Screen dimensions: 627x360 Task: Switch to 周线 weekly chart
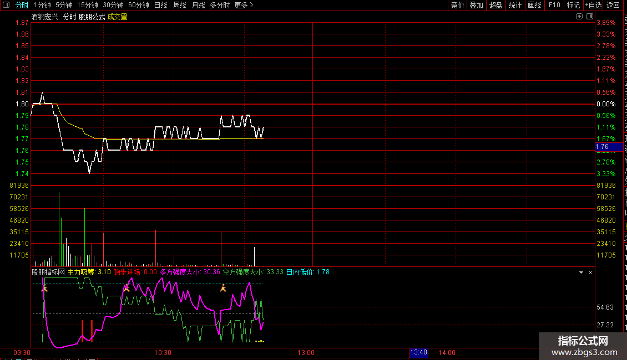click(x=180, y=5)
